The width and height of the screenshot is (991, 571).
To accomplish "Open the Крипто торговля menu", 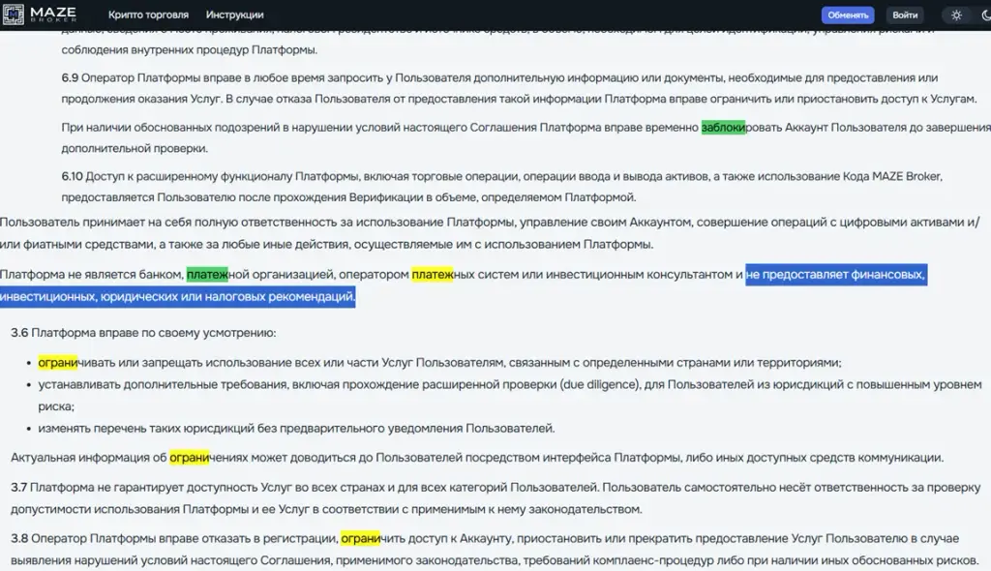I will [x=148, y=15].
